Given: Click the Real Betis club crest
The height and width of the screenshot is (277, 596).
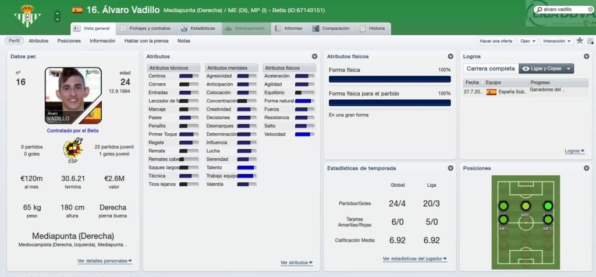Looking at the screenshot, I should [27, 16].
